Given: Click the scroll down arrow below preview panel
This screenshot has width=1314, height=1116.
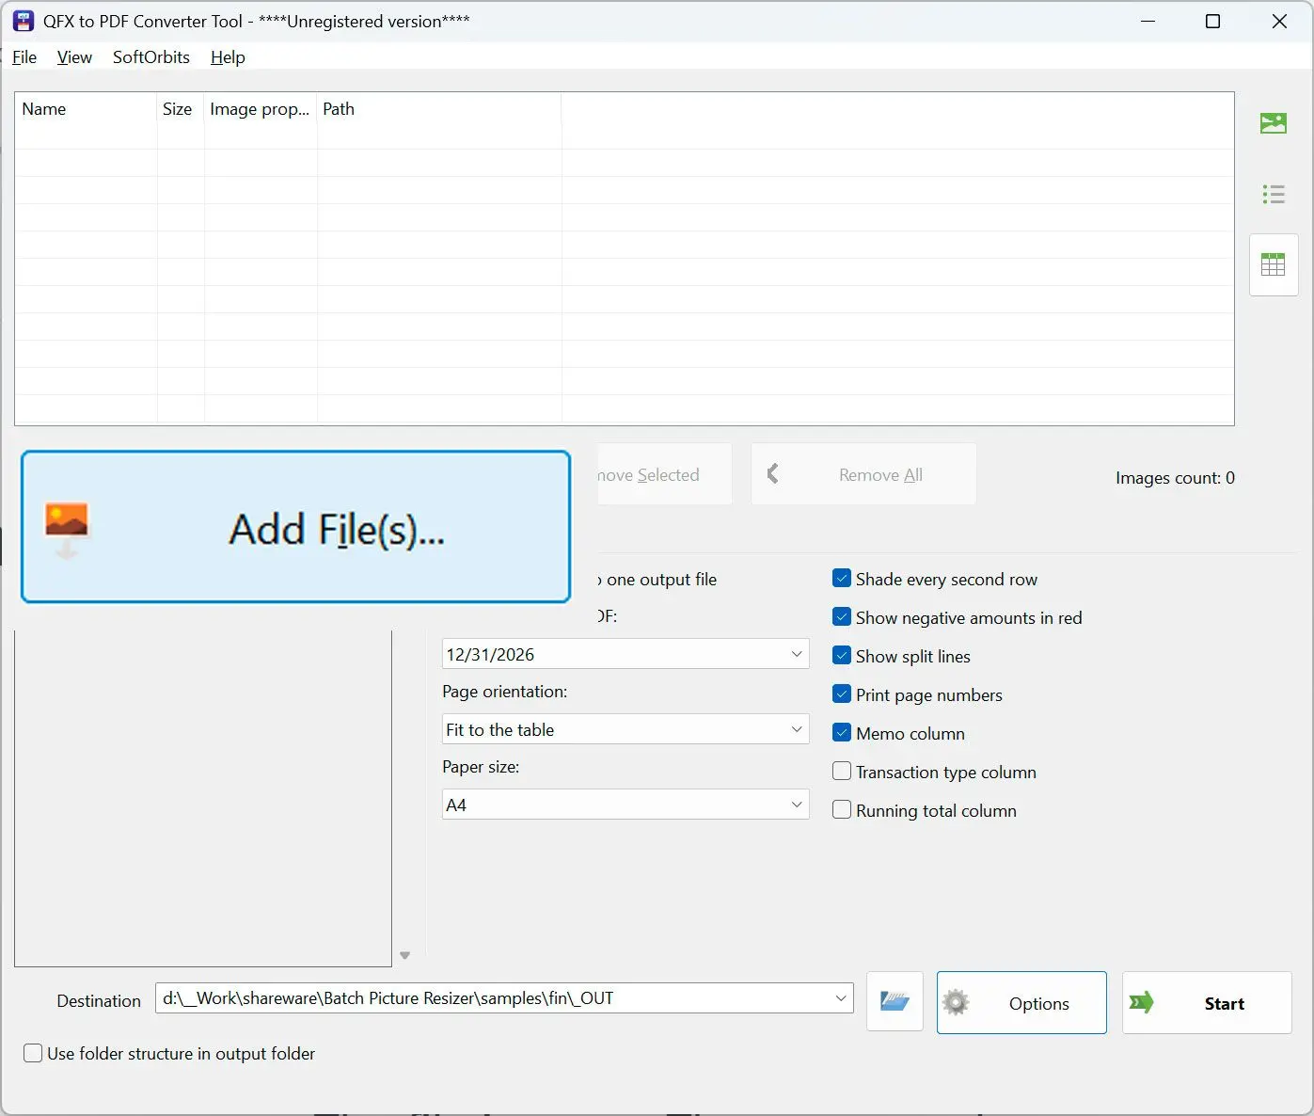Looking at the screenshot, I should (x=405, y=955).
